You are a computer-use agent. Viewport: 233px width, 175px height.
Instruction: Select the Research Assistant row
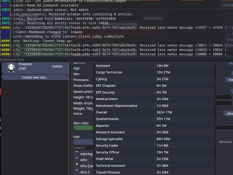click(155, 132)
